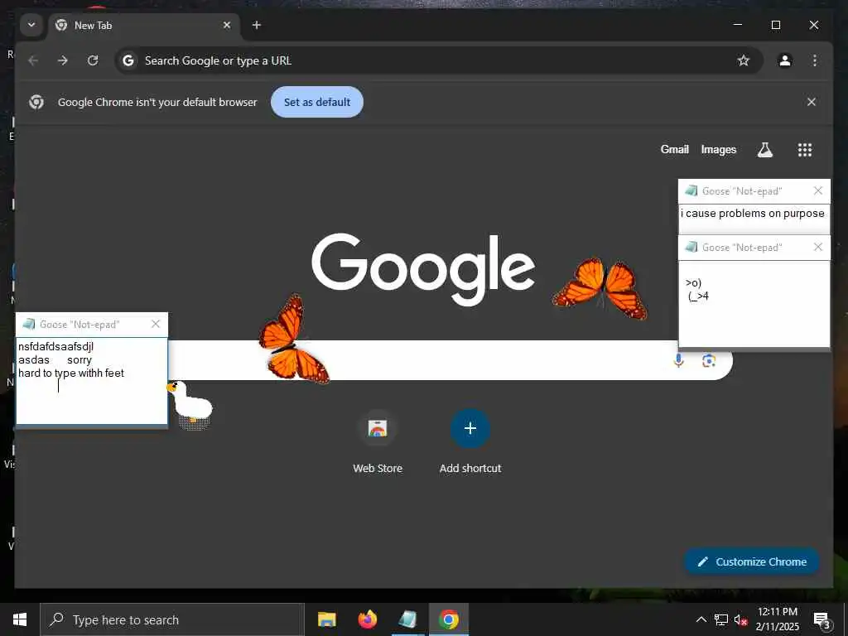The width and height of the screenshot is (848, 636).
Task: Open the Images link
Action: 718,149
